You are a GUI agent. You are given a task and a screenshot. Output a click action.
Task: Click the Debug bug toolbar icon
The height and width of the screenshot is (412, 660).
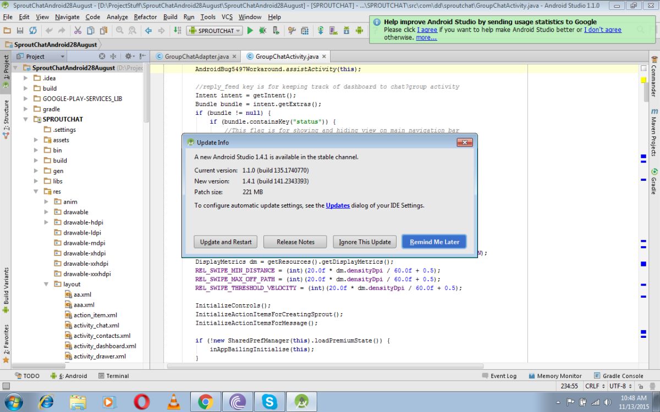coord(262,31)
